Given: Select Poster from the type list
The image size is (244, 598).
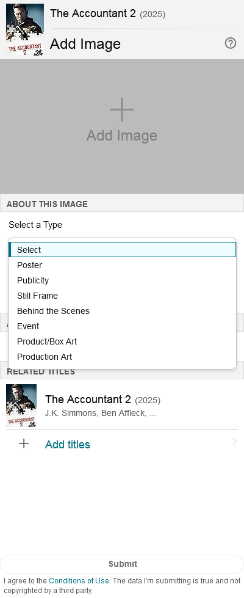Looking at the screenshot, I should [122, 265].
